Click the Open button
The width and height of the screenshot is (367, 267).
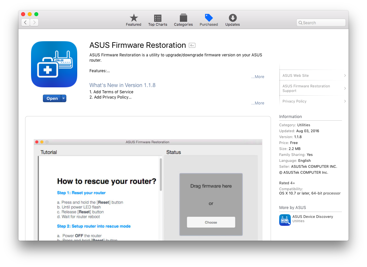tap(52, 99)
